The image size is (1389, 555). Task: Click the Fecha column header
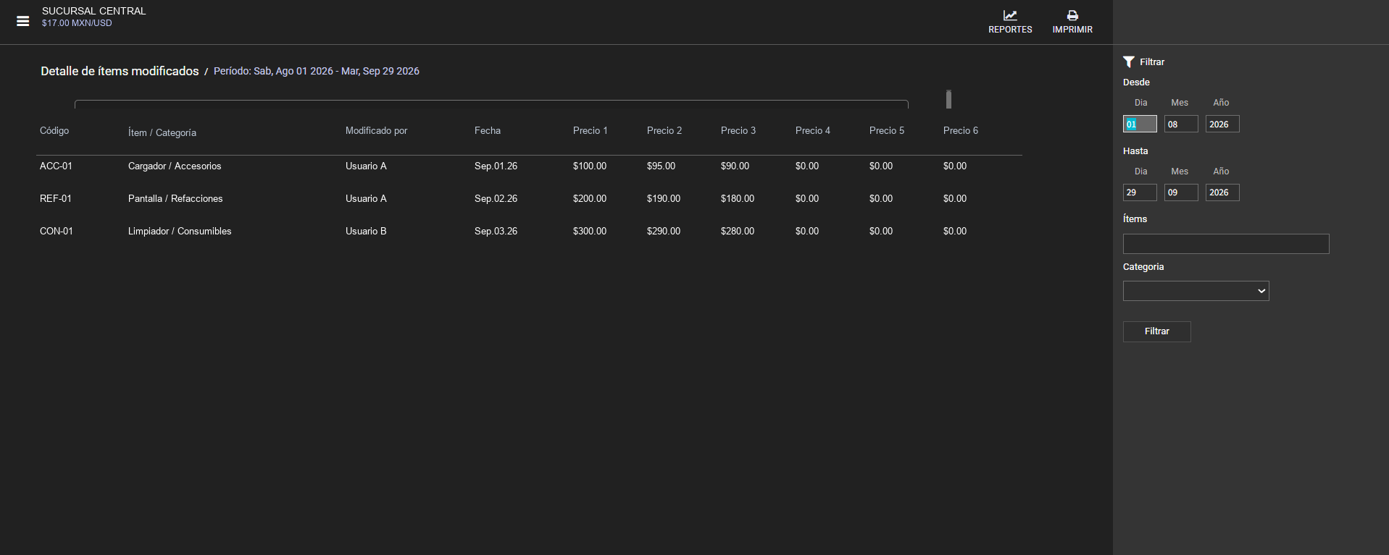[x=488, y=131]
